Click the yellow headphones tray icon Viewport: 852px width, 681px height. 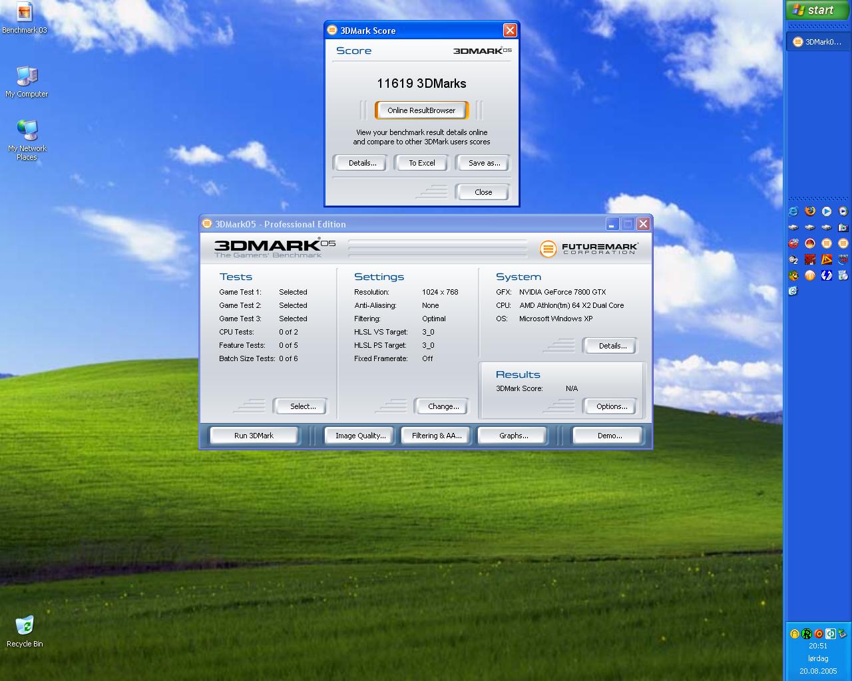pyautogui.click(x=795, y=634)
